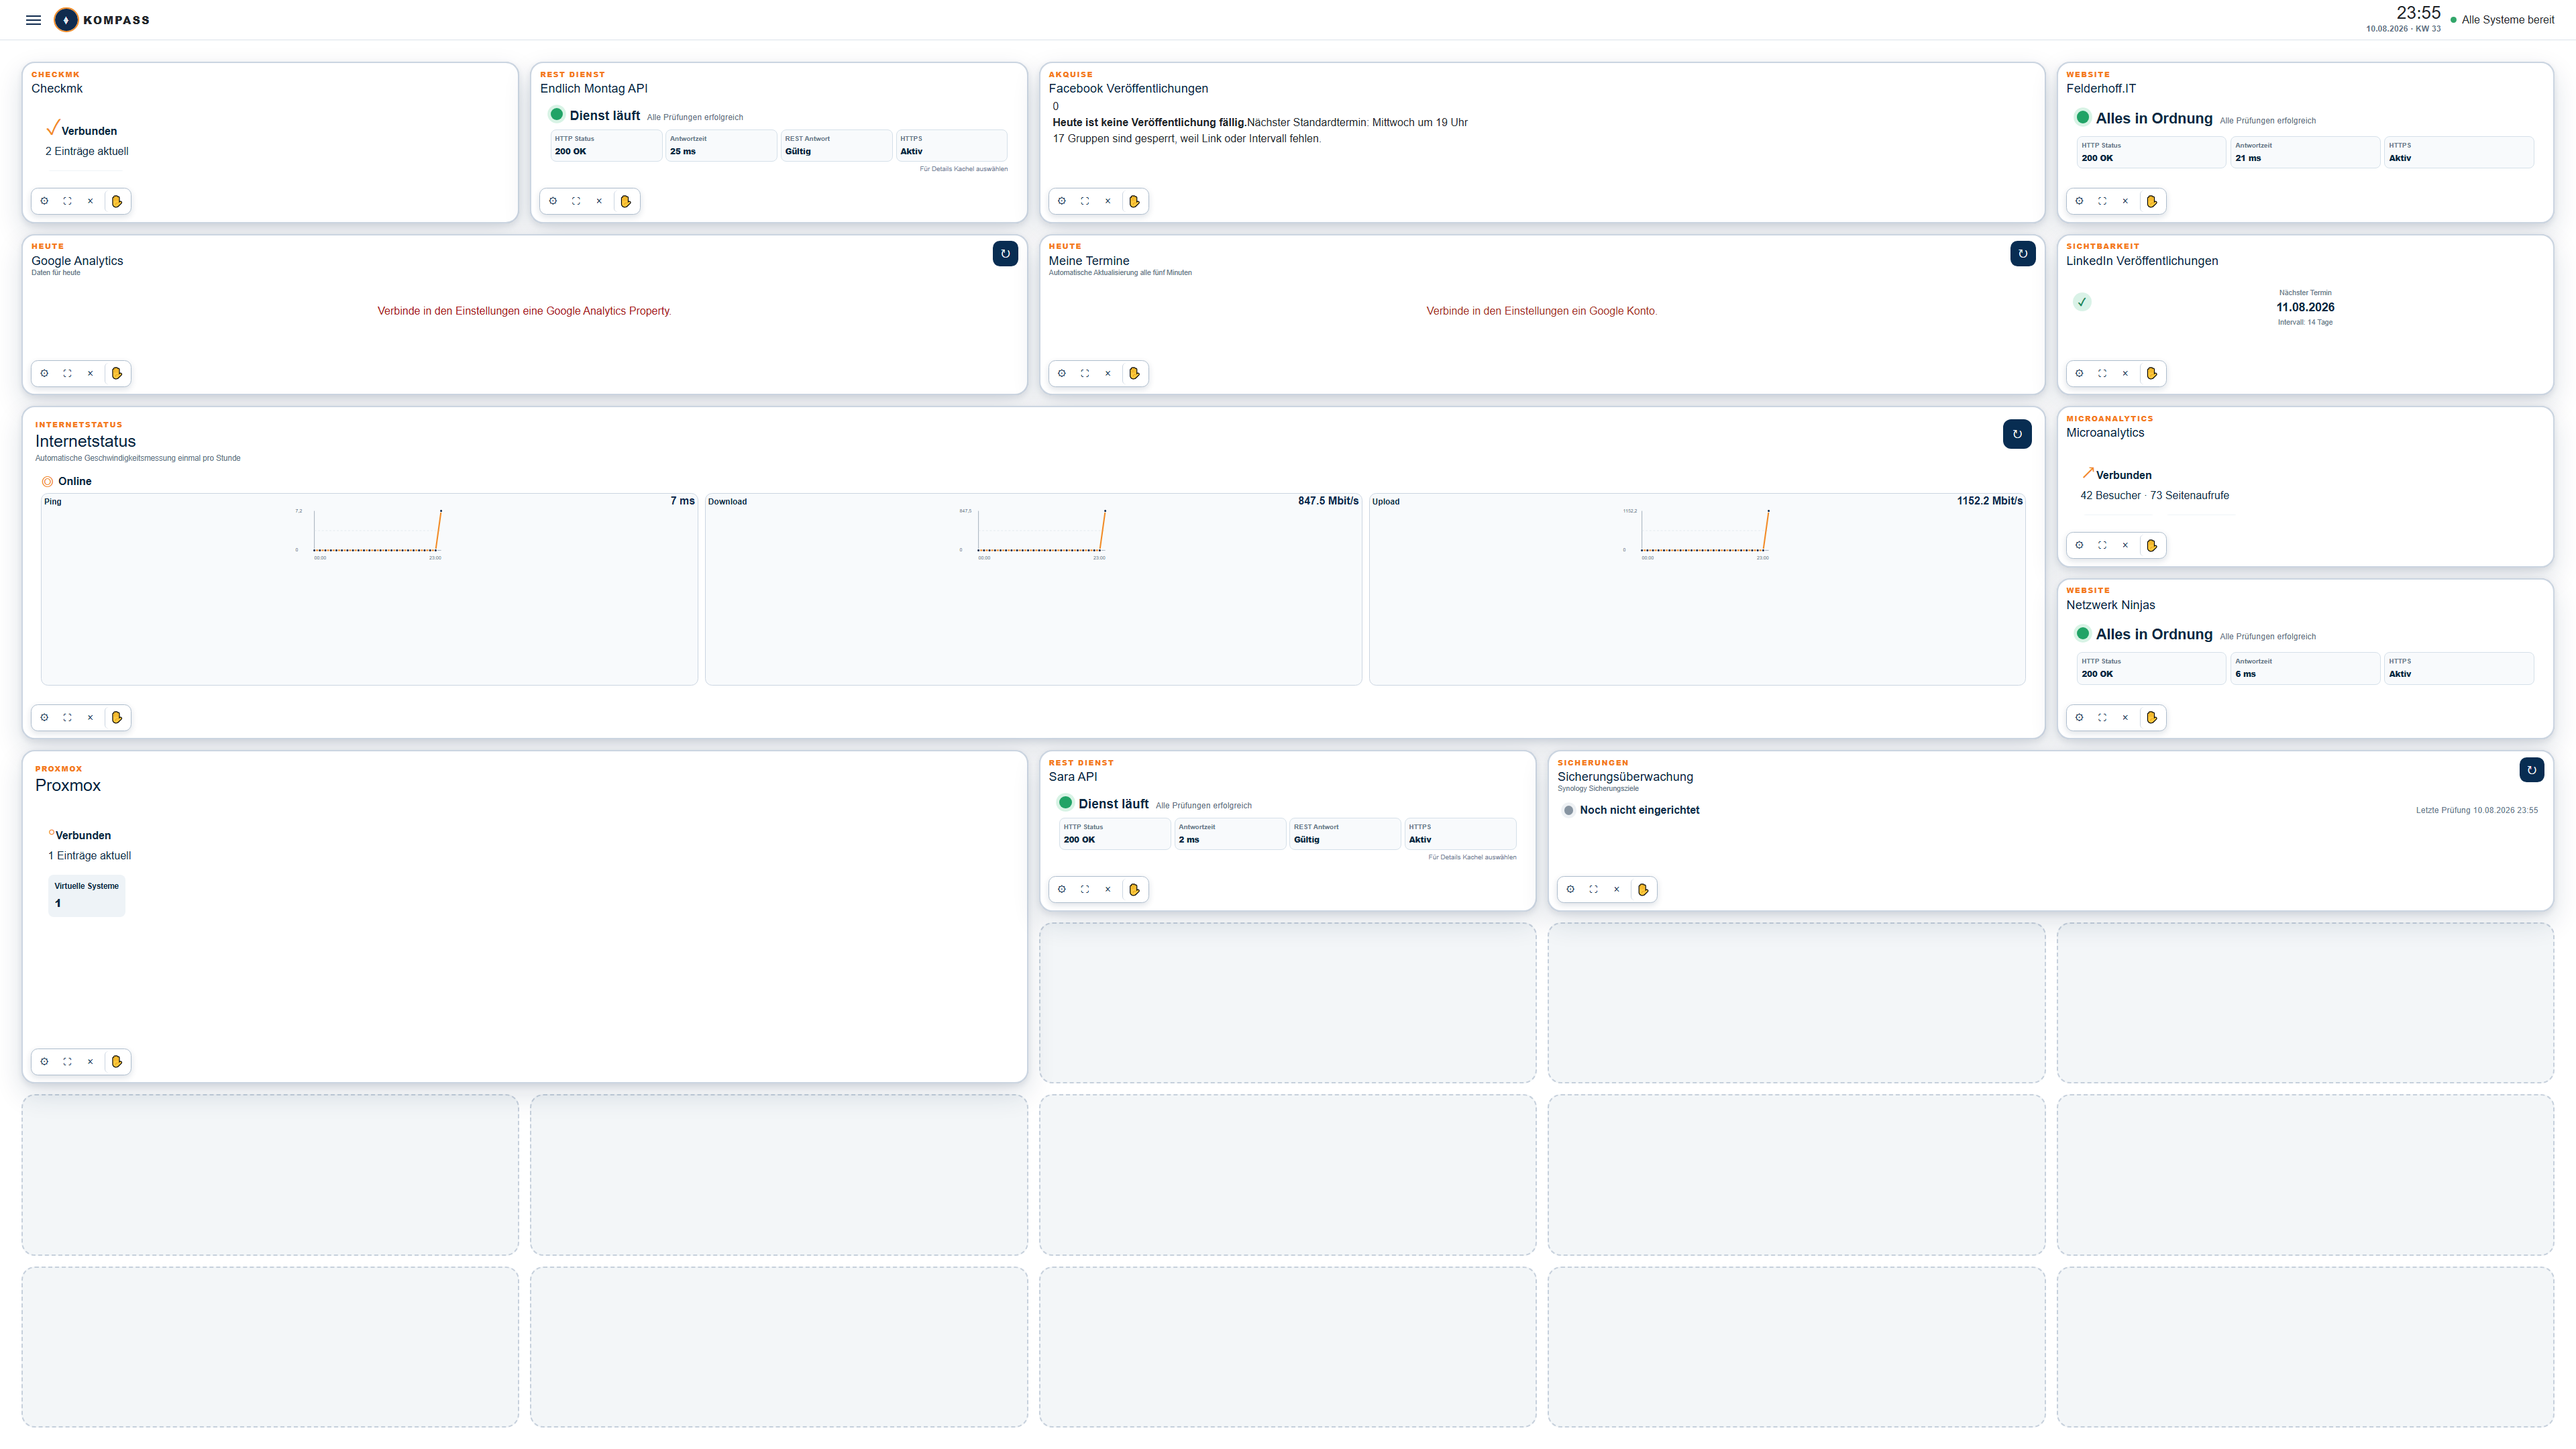Open settings gear on Google Analytics tile
The width and height of the screenshot is (2576, 1449).
click(x=44, y=373)
